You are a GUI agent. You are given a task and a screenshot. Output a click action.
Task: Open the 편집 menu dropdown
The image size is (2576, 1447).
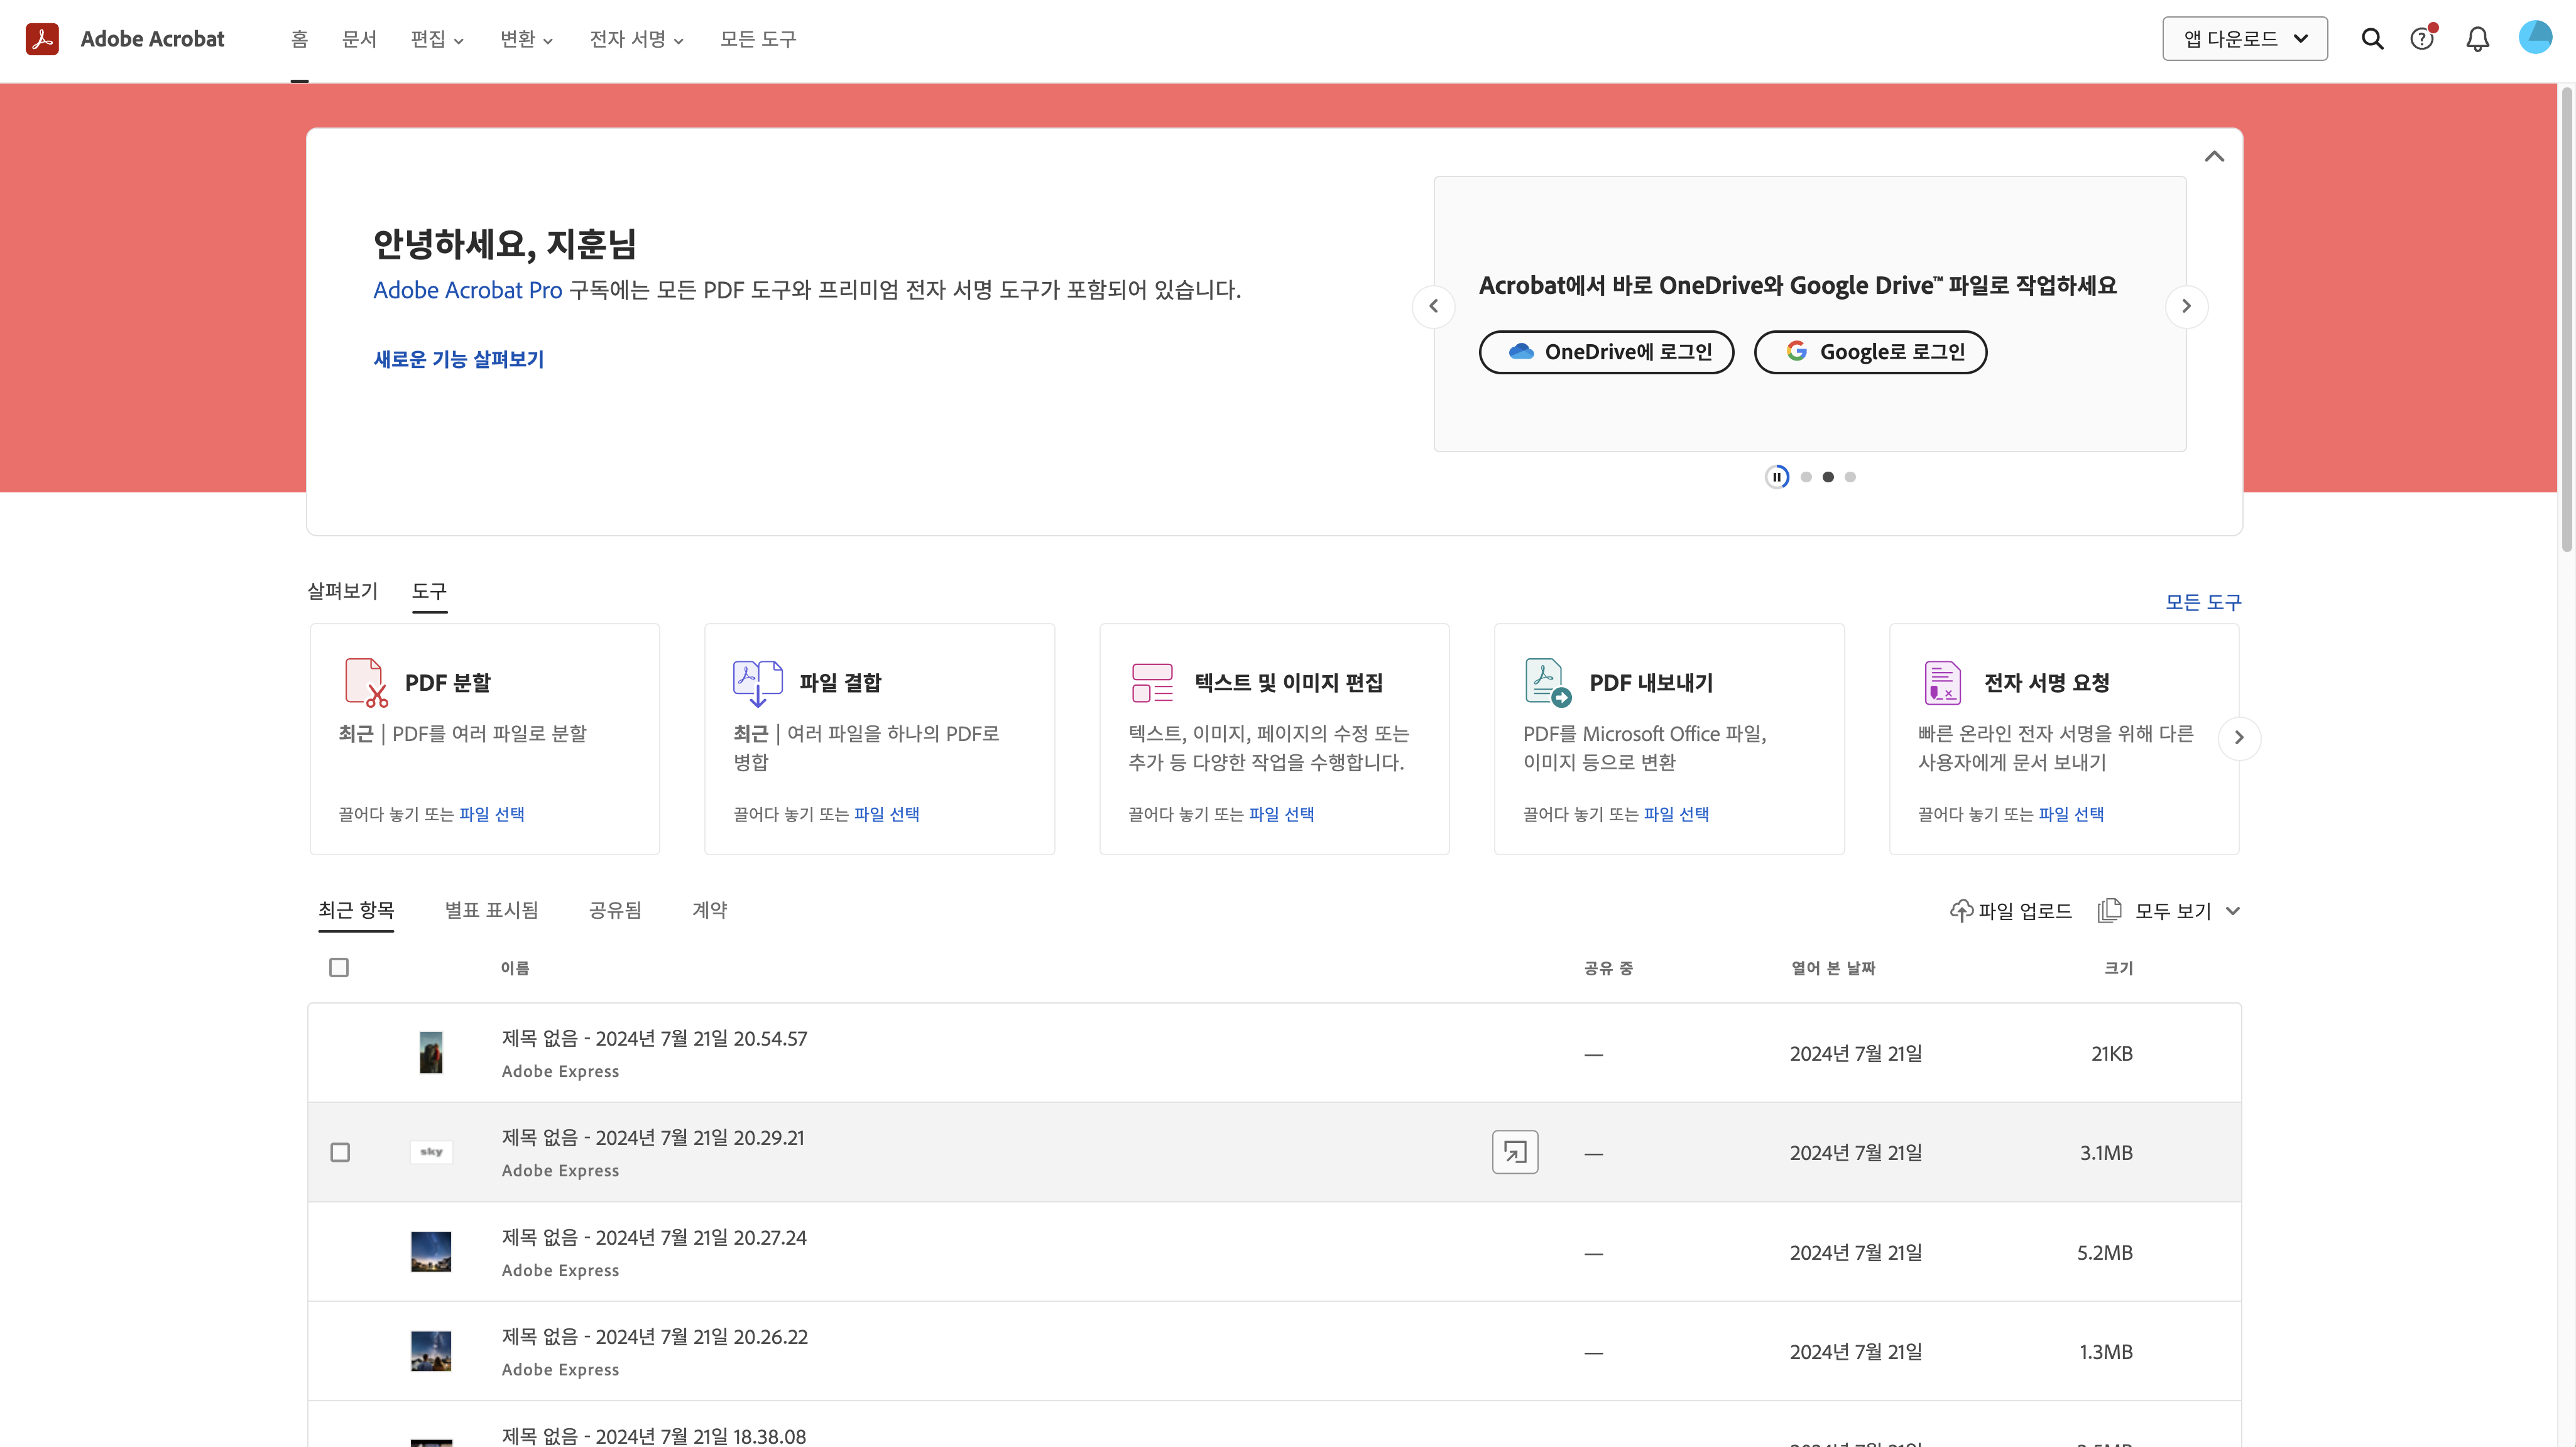(437, 39)
